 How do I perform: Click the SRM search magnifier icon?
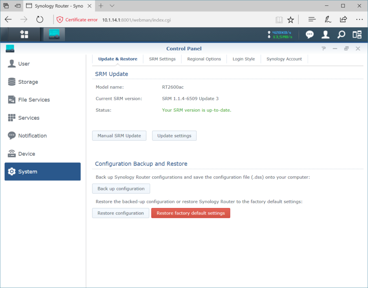[x=341, y=35]
